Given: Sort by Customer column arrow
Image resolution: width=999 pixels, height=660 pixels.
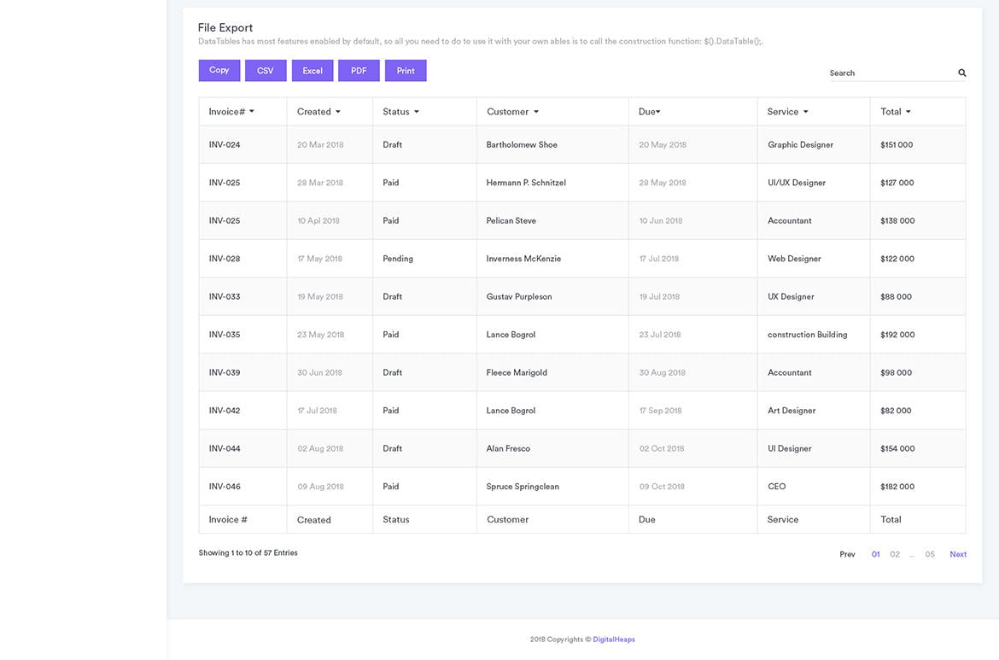Looking at the screenshot, I should pos(536,112).
